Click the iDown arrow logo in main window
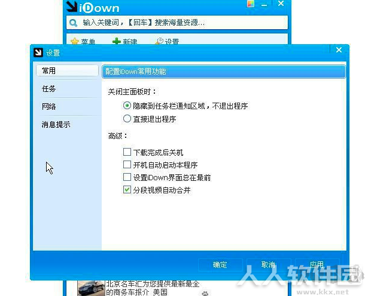Viewport: 365px width, 296px height. 71,7
